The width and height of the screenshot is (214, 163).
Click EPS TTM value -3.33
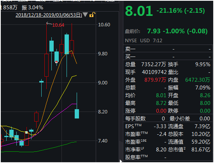click(x=160, y=127)
